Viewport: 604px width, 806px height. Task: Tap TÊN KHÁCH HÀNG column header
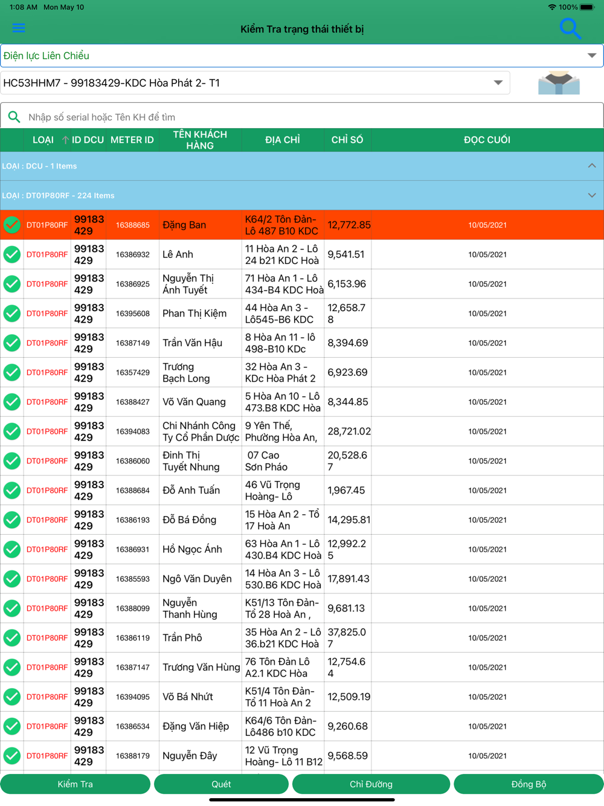(200, 140)
